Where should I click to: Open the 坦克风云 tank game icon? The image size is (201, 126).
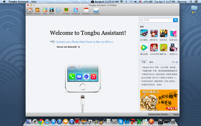(x=164, y=33)
